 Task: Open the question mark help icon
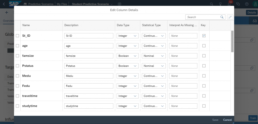(x=247, y=4)
